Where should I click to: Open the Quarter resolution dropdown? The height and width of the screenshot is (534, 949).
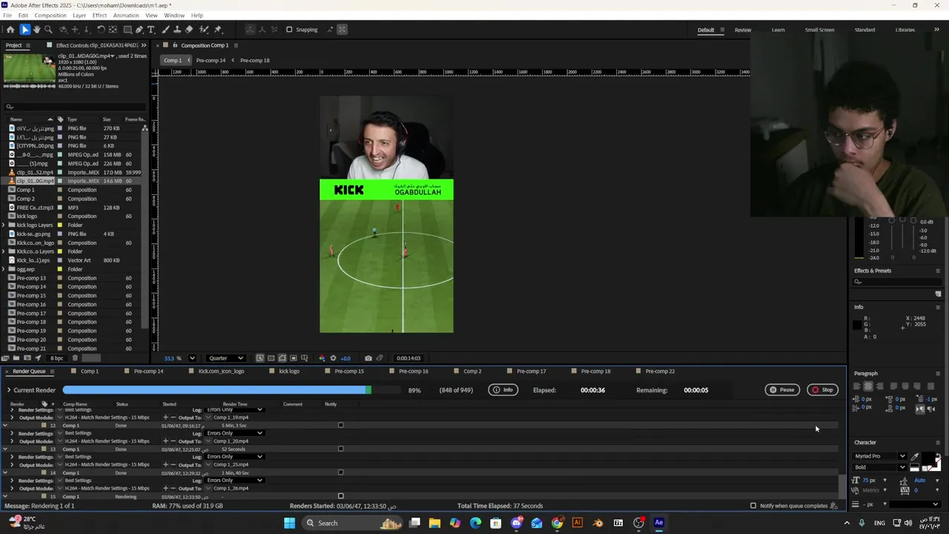pyautogui.click(x=226, y=358)
